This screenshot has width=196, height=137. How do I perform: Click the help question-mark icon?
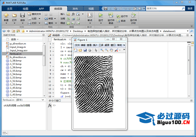[x=140, y=8]
